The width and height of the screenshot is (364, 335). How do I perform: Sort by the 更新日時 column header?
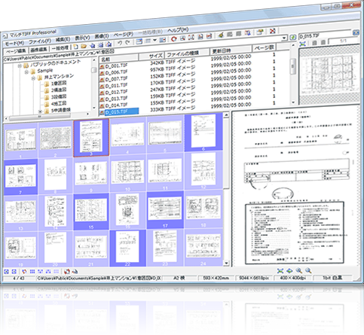(230, 50)
